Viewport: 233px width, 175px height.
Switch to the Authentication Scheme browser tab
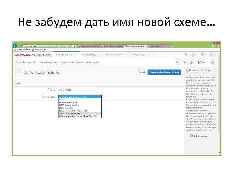coord(136,46)
